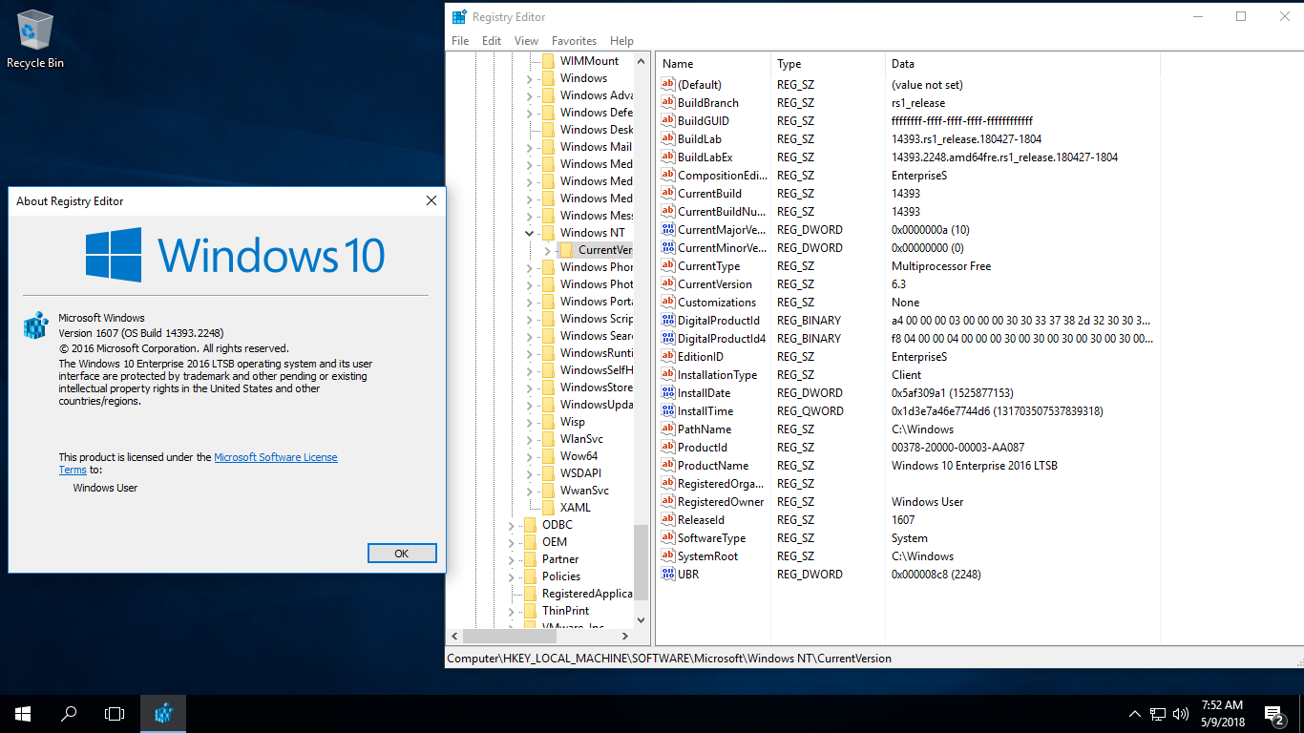This screenshot has width=1304, height=733.
Task: Click the CurrentMajorVersionNumber DWORD icon
Action: coord(668,230)
